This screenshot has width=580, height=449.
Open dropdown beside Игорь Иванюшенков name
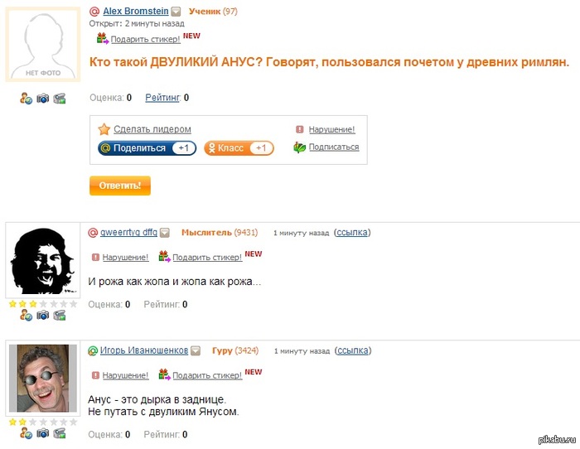[196, 350]
